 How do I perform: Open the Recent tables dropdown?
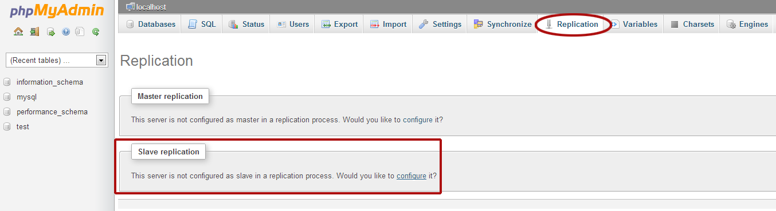(56, 60)
